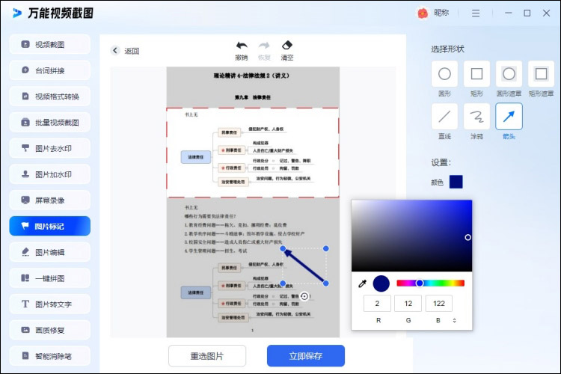Select the 直线 line tool
This screenshot has width=561, height=374.
click(x=444, y=117)
